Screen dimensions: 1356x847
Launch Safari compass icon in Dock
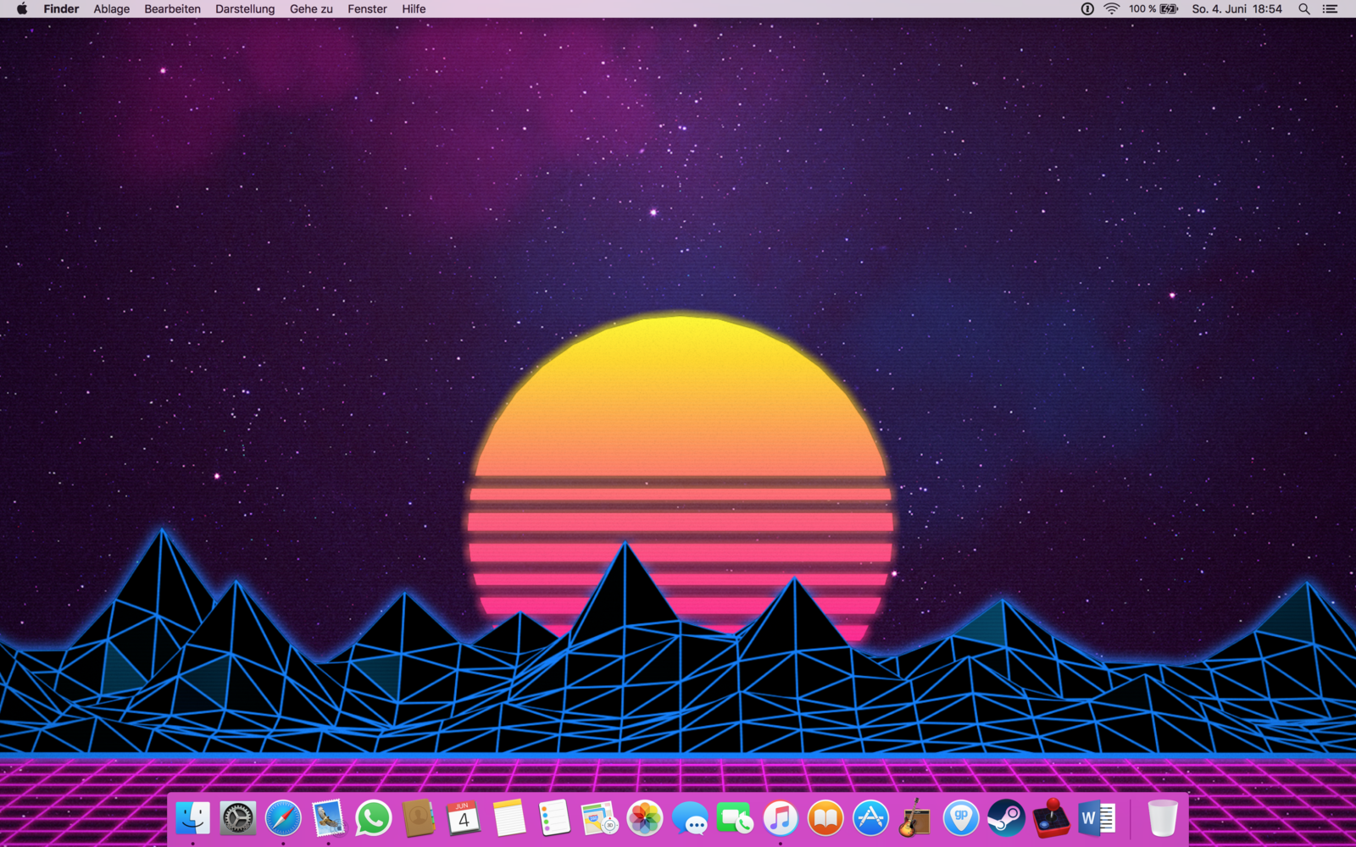(x=283, y=818)
